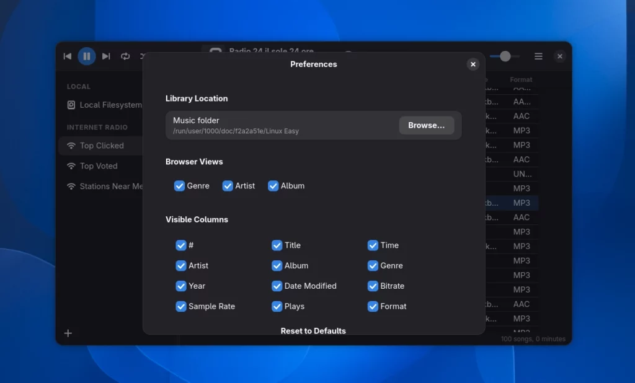Open Top Clicked in the sidebar
Image resolution: width=635 pixels, height=383 pixels.
pos(101,146)
